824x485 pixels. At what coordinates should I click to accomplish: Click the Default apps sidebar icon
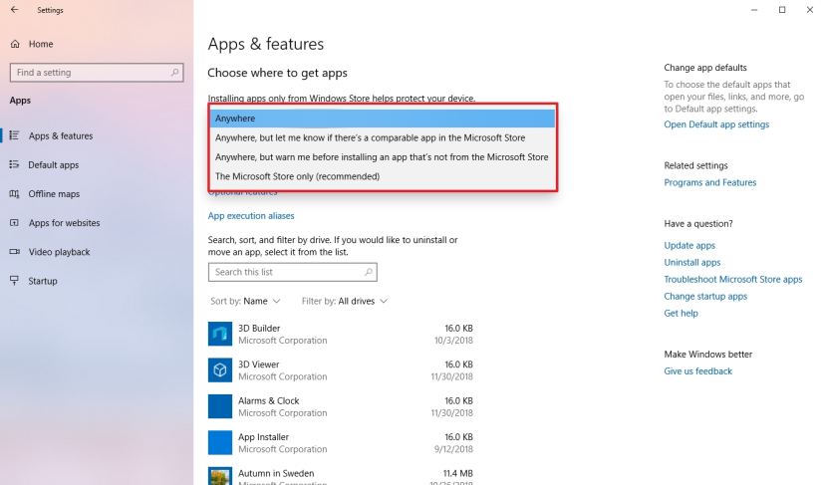[15, 164]
